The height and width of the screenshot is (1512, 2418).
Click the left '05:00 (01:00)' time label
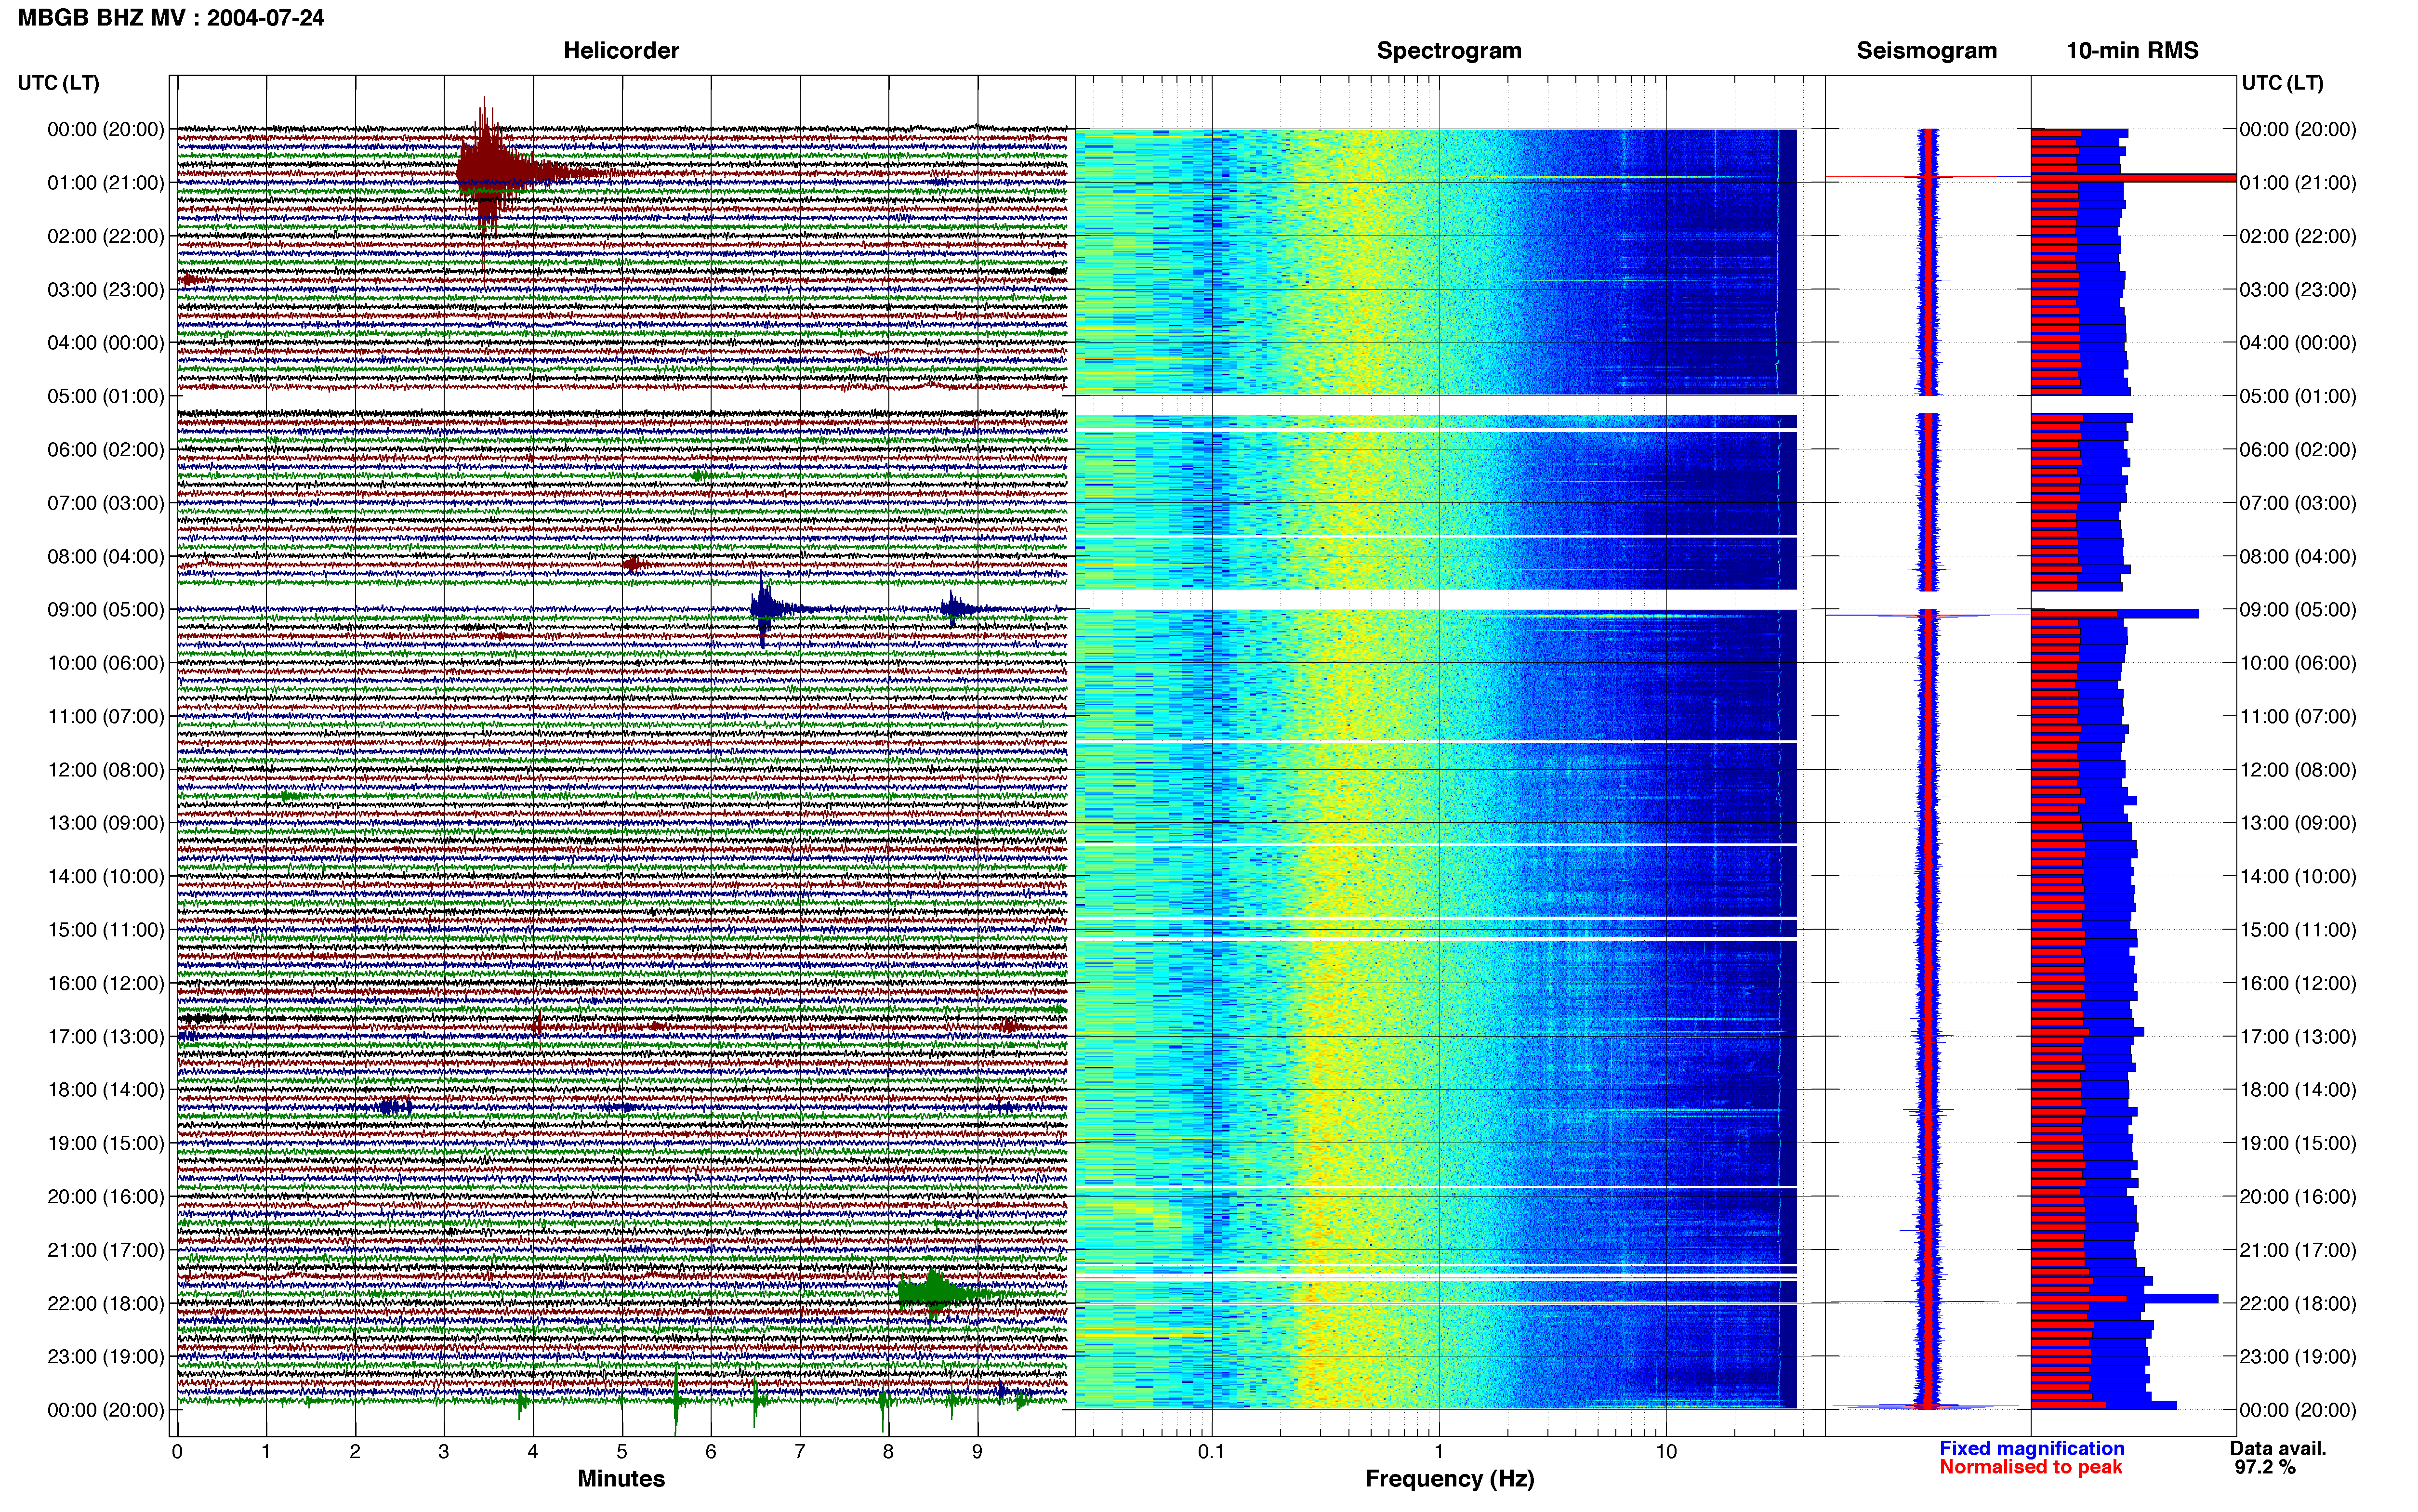tap(105, 396)
